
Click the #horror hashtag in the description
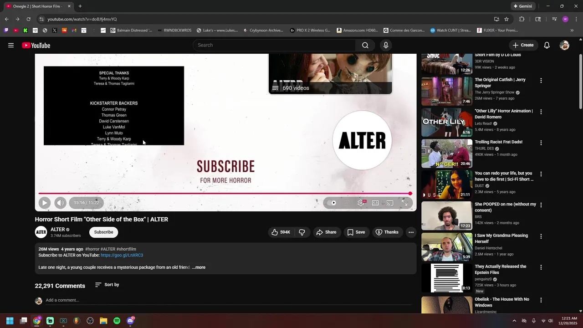92,249
